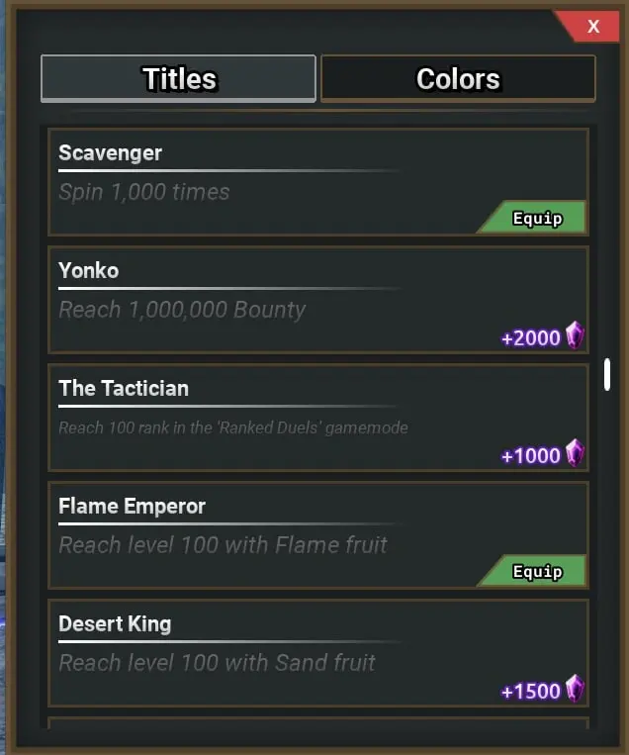Screen dimensions: 629x755
Task: Equip the Scavenger title
Action: pyautogui.click(x=537, y=219)
